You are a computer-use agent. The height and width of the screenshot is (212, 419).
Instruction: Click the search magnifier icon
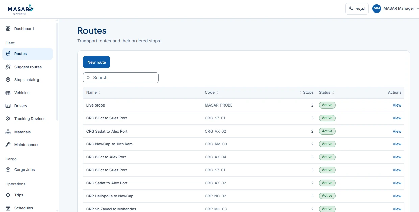pyautogui.click(x=88, y=78)
